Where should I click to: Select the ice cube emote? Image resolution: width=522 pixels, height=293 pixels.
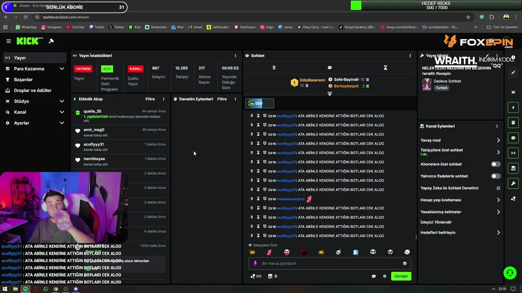(x=356, y=252)
